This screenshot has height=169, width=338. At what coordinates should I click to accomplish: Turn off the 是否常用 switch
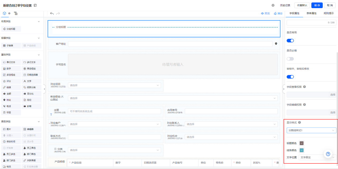290,41
